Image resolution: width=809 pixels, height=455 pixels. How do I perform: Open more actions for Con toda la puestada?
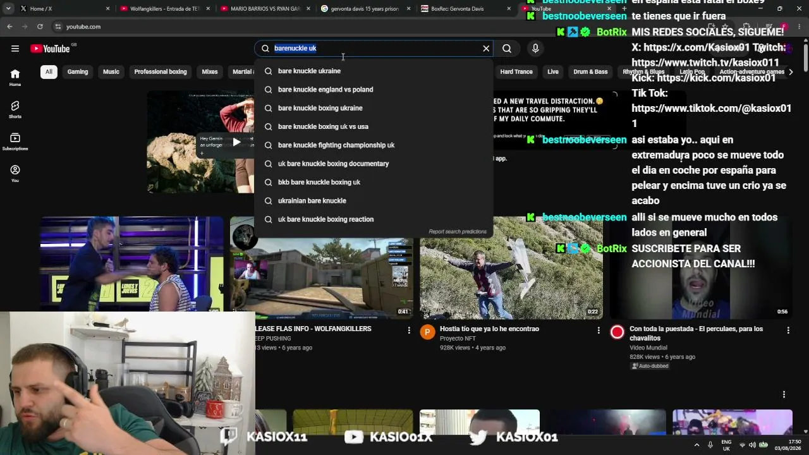click(788, 330)
